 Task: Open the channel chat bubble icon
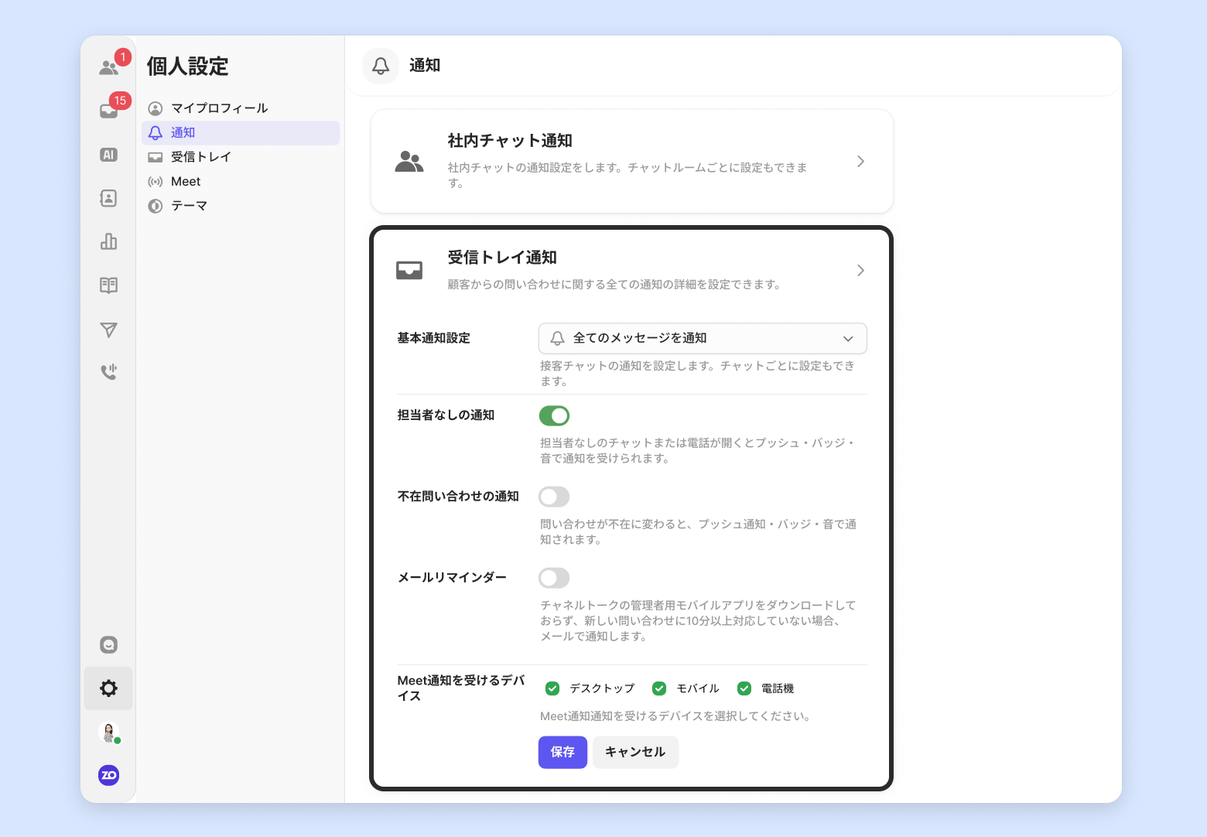click(109, 644)
